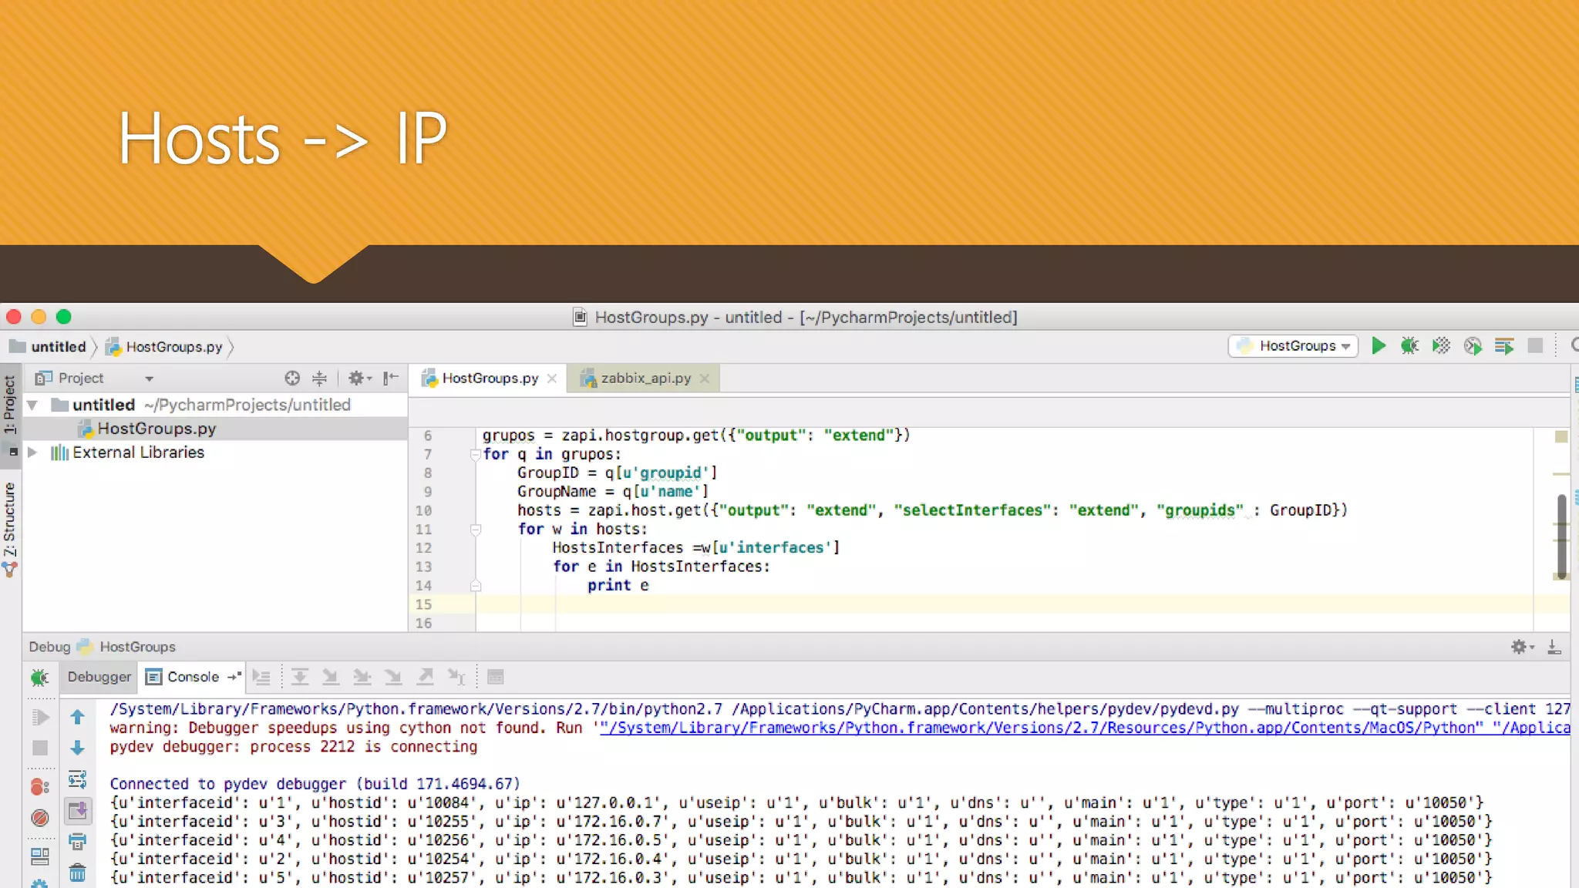Print console output via printer icon

pos(78,841)
